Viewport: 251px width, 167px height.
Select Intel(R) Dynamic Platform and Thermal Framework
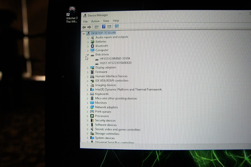click(128, 89)
